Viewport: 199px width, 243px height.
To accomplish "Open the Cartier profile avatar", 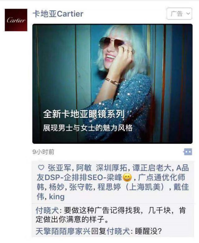I will click(x=16, y=20).
